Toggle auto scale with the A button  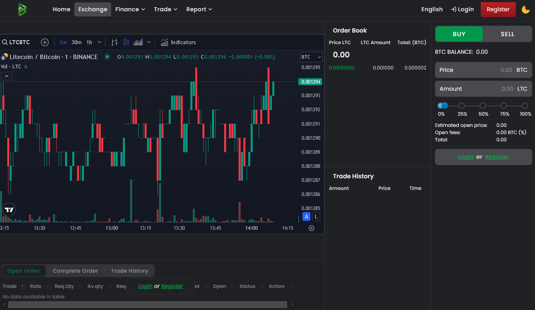306,217
